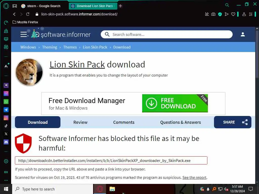Follow the Themes breadcrumb link
Image resolution: width=259 pixels, height=194 pixels.
[70, 47]
